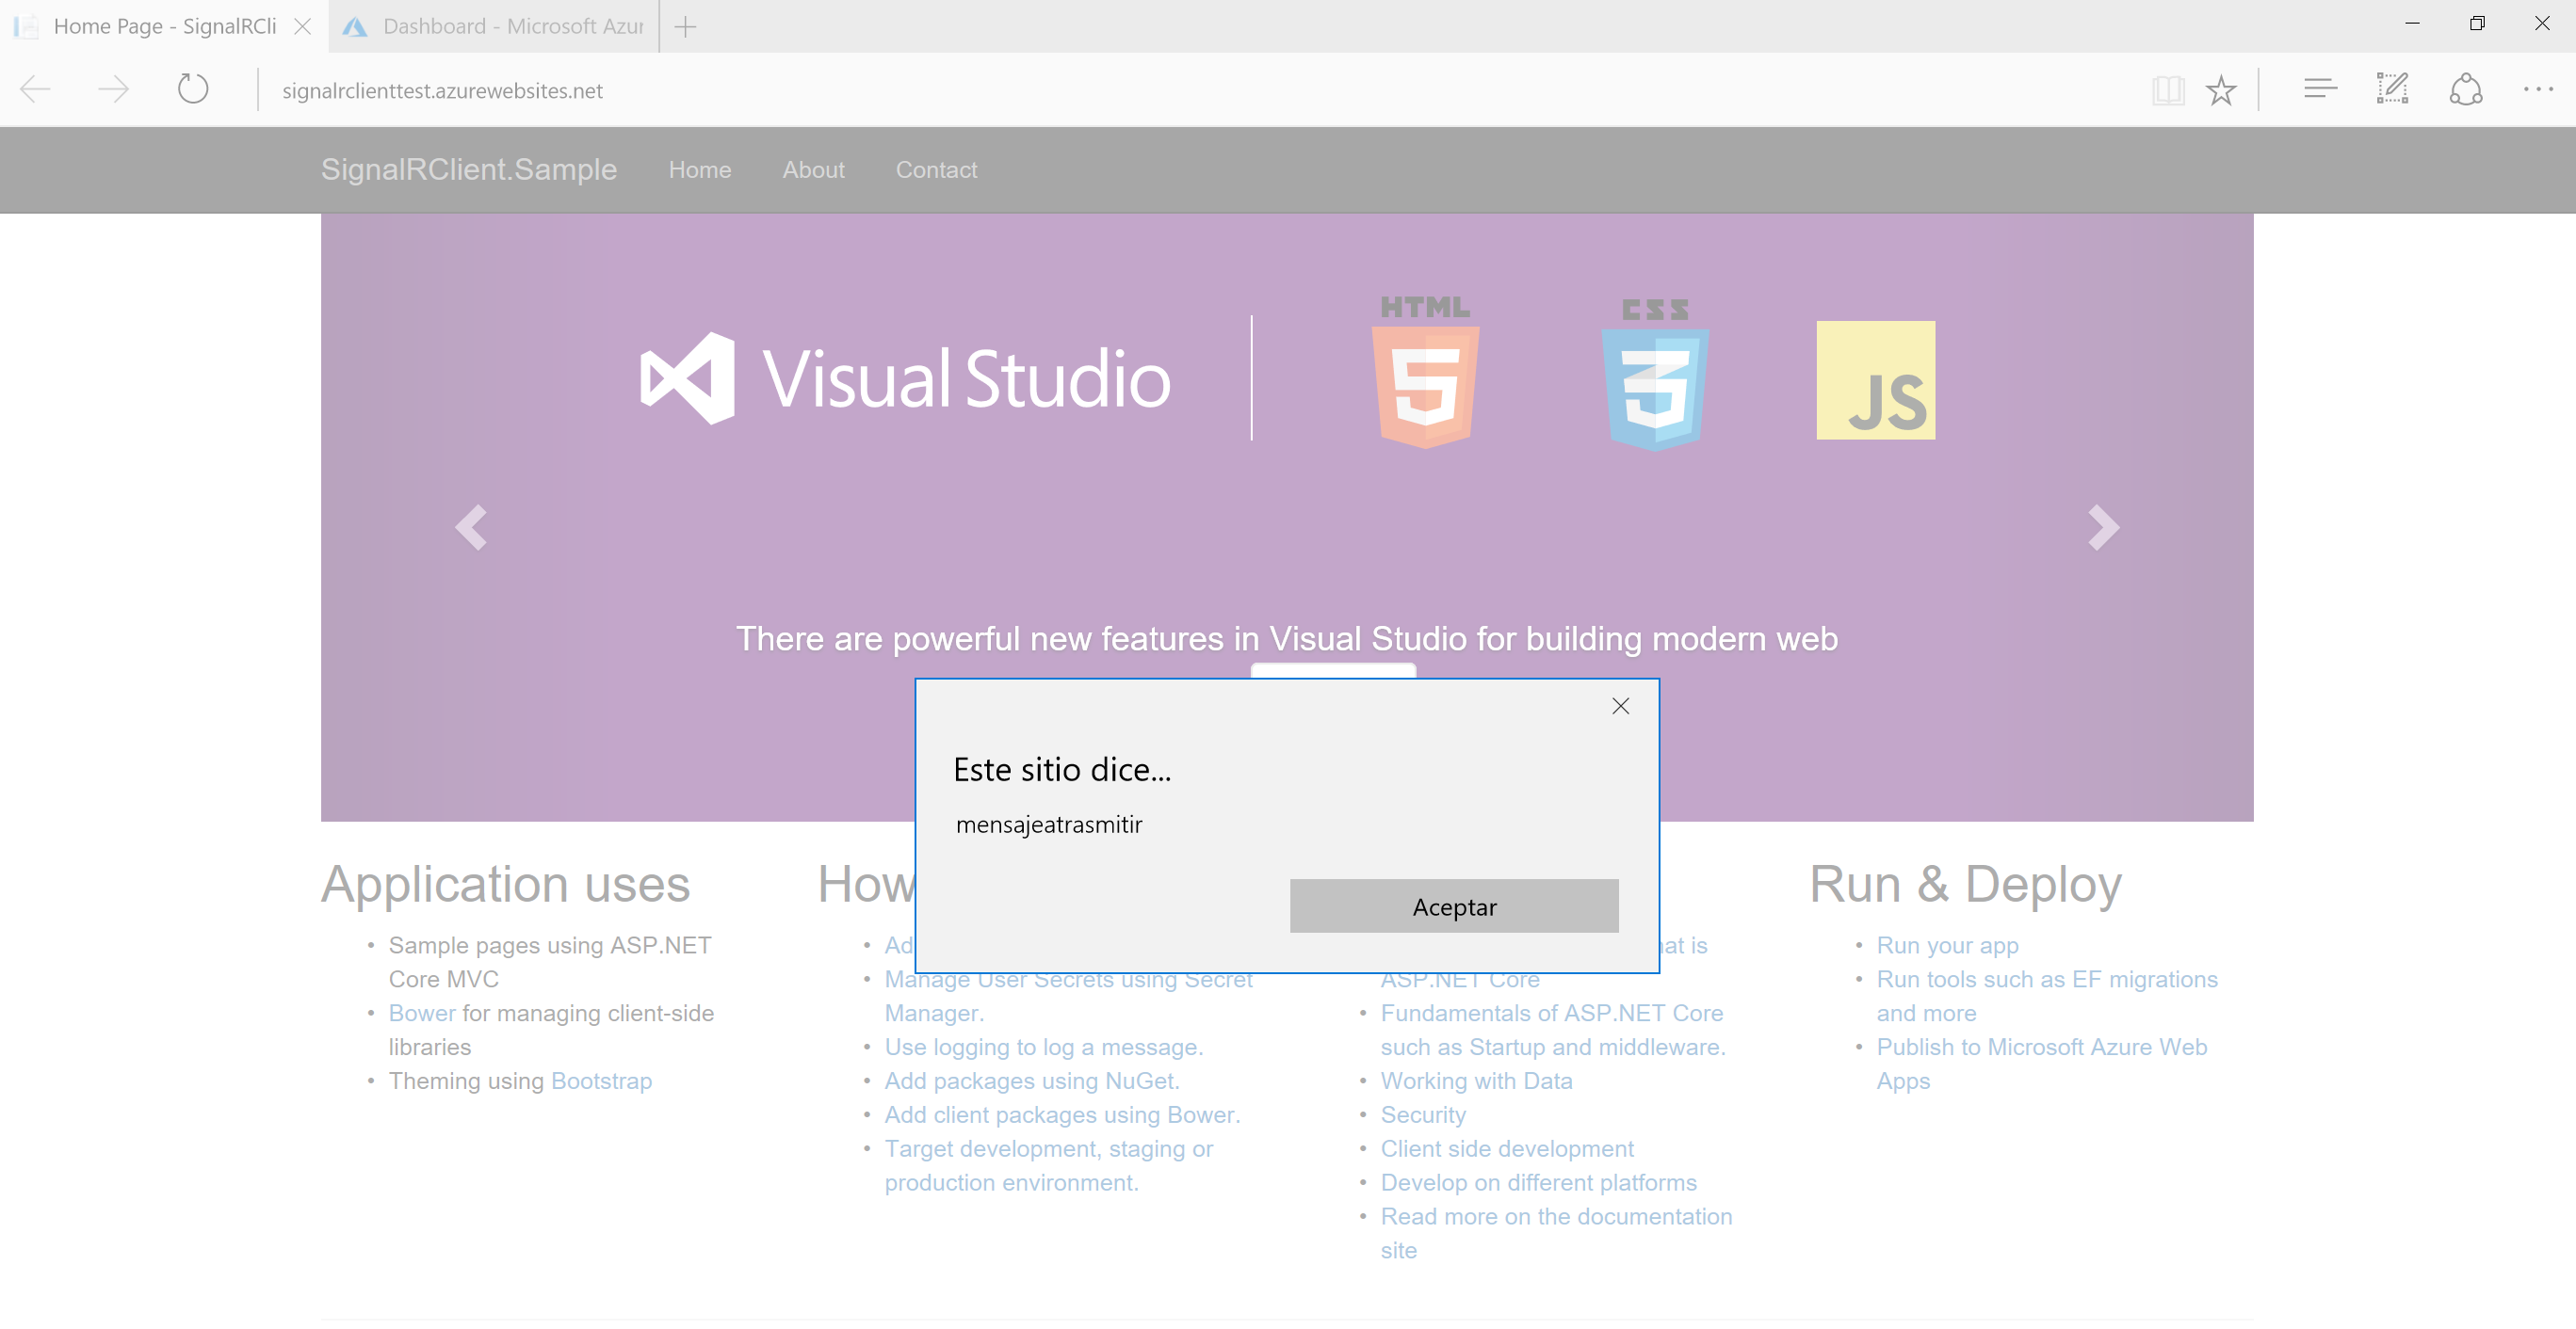Go to previous carousel slide chevron
The image size is (2576, 1329).
pos(471,526)
